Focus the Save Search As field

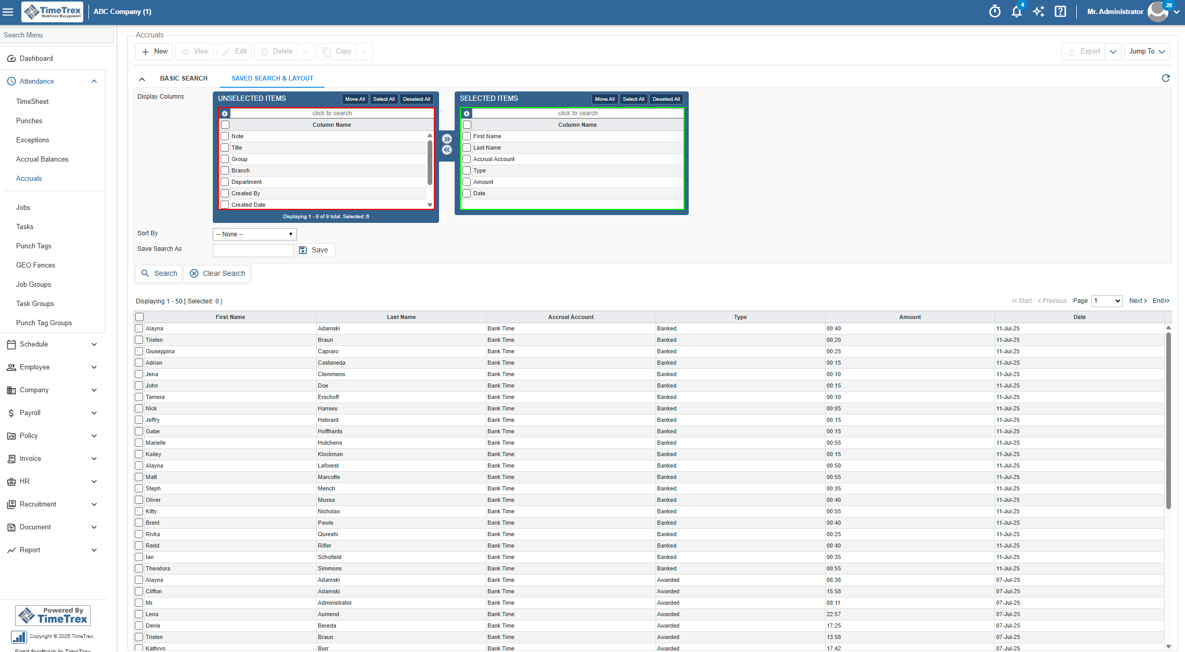[x=253, y=250]
